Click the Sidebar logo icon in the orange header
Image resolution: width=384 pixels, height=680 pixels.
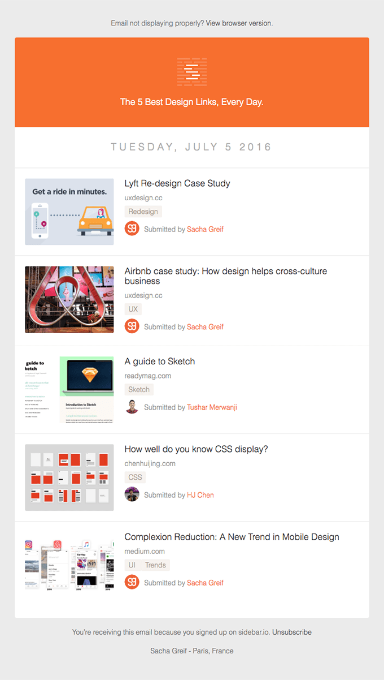191,72
